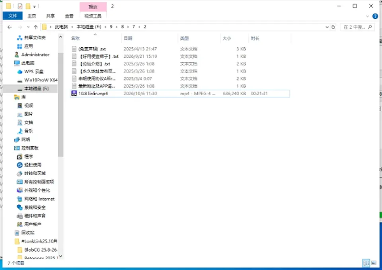
Task: Click the 回收站 recycle bin icon
Action: point(17,233)
